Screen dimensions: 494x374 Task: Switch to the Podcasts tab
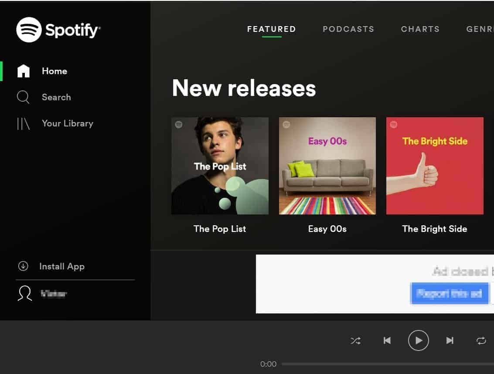tap(348, 29)
